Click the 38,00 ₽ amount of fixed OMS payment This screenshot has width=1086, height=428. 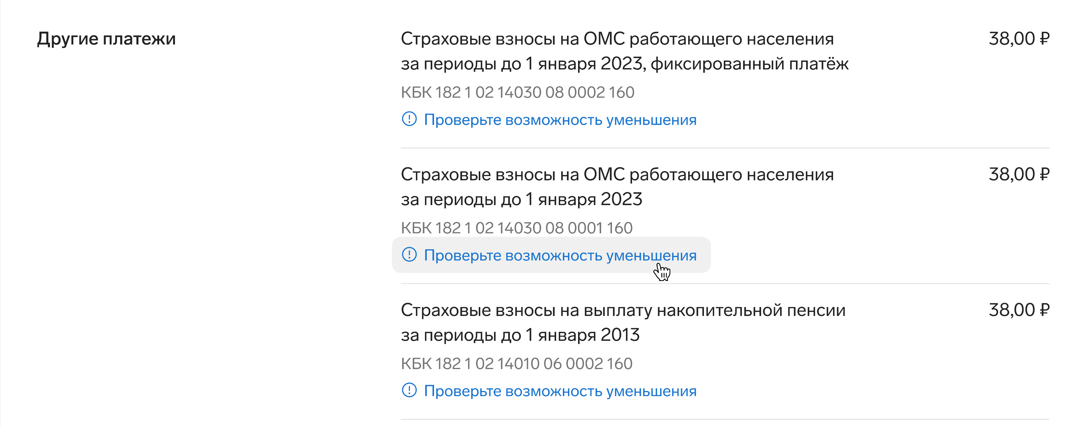pos(1019,39)
